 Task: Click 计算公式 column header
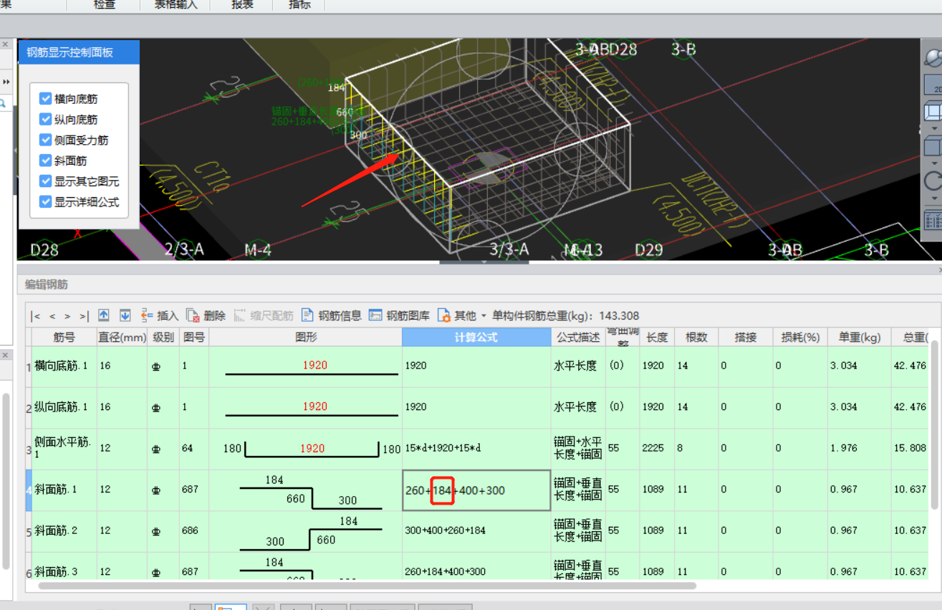[476, 337]
